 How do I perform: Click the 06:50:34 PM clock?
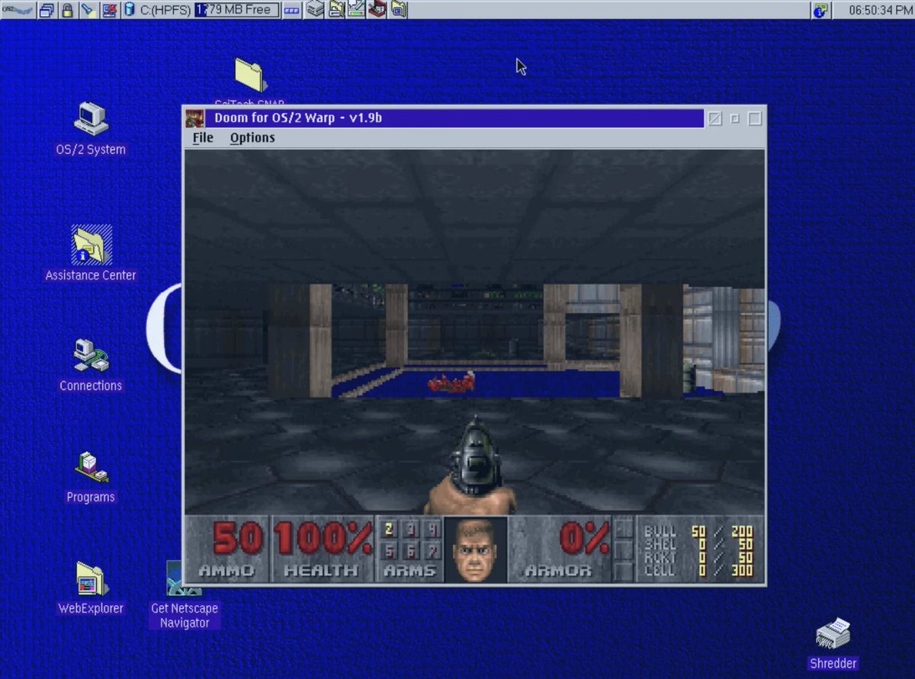pos(881,10)
